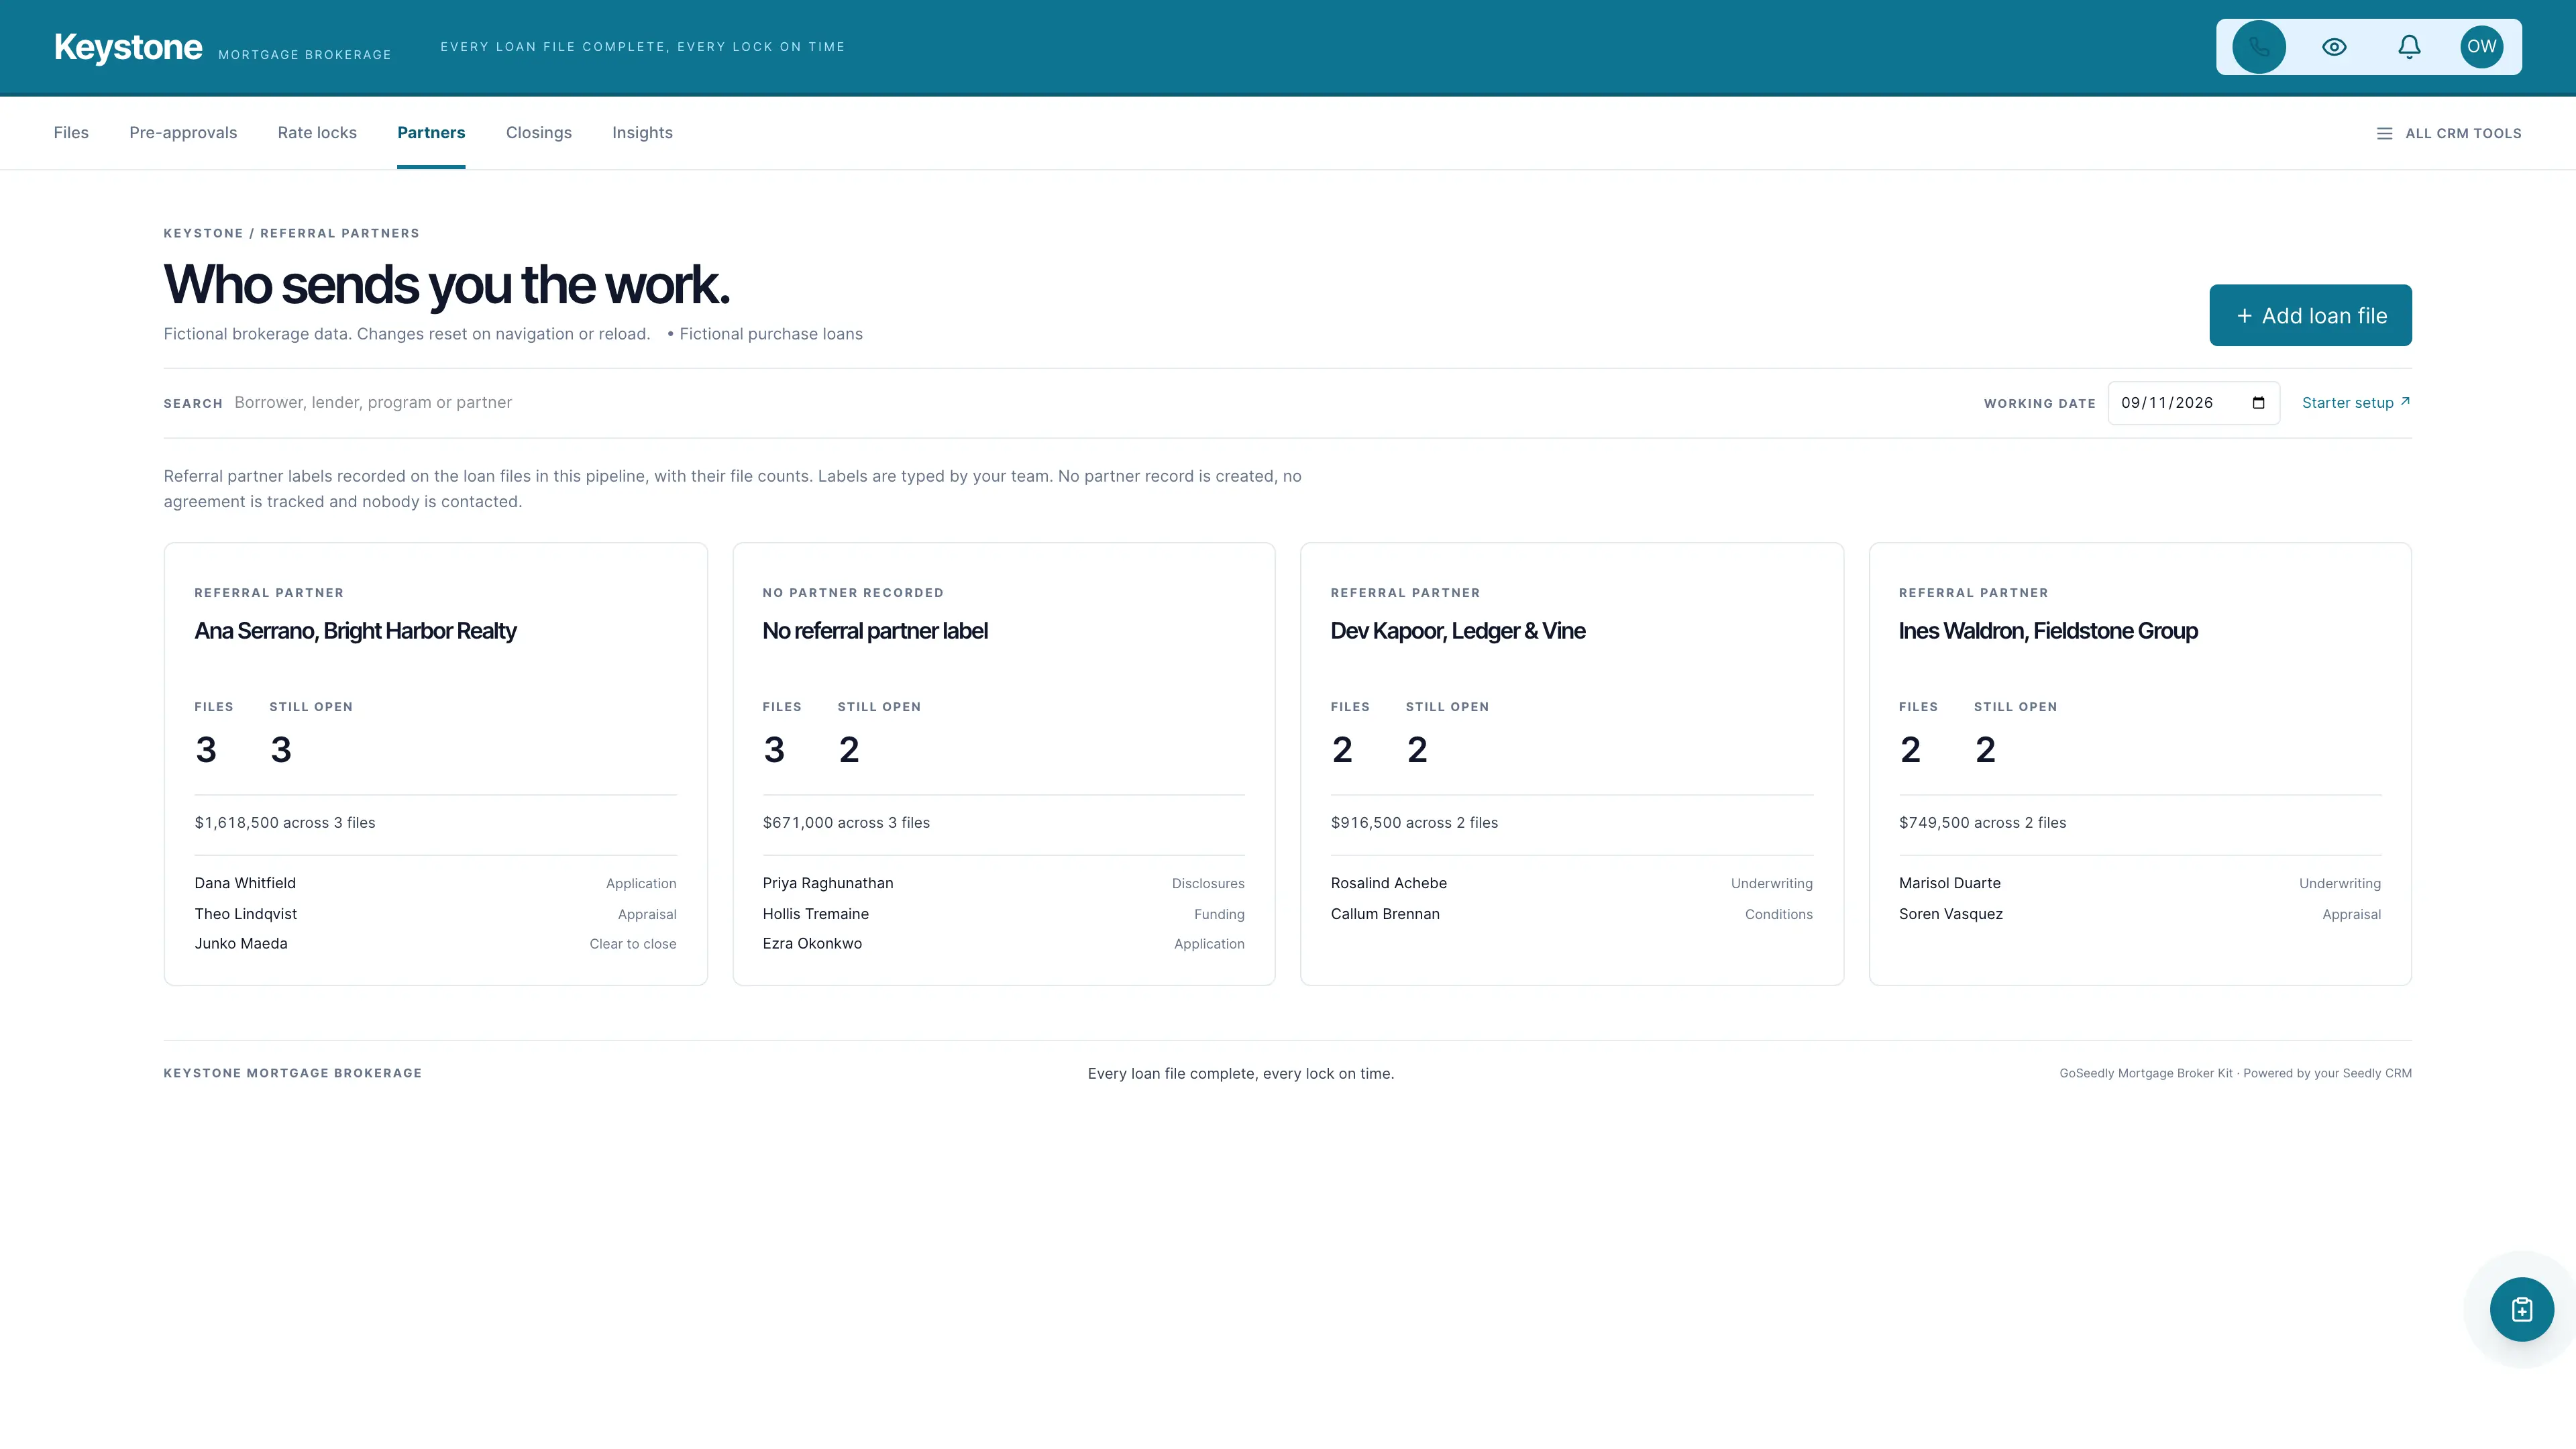The height and width of the screenshot is (1449, 2576).
Task: Click the $1,618,500 across 3 files total
Action: 285,823
